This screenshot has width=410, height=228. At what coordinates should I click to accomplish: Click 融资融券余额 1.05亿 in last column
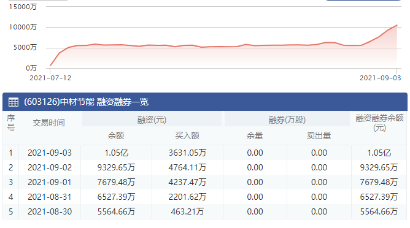click(379, 153)
